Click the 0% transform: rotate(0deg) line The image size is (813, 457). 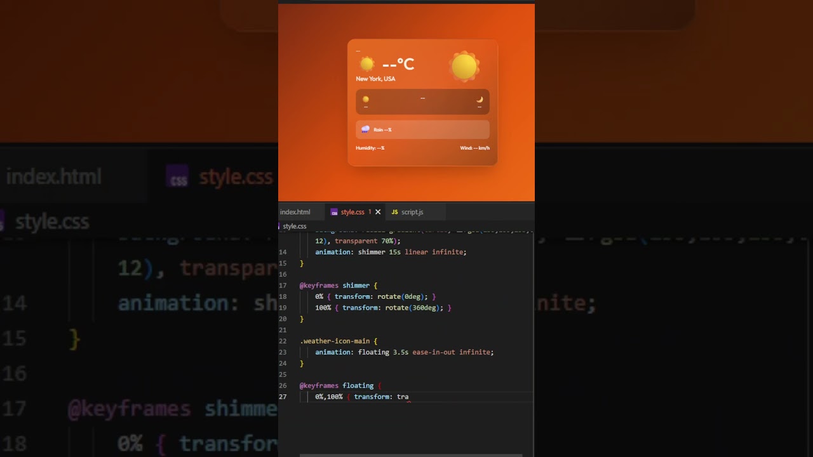[375, 296]
